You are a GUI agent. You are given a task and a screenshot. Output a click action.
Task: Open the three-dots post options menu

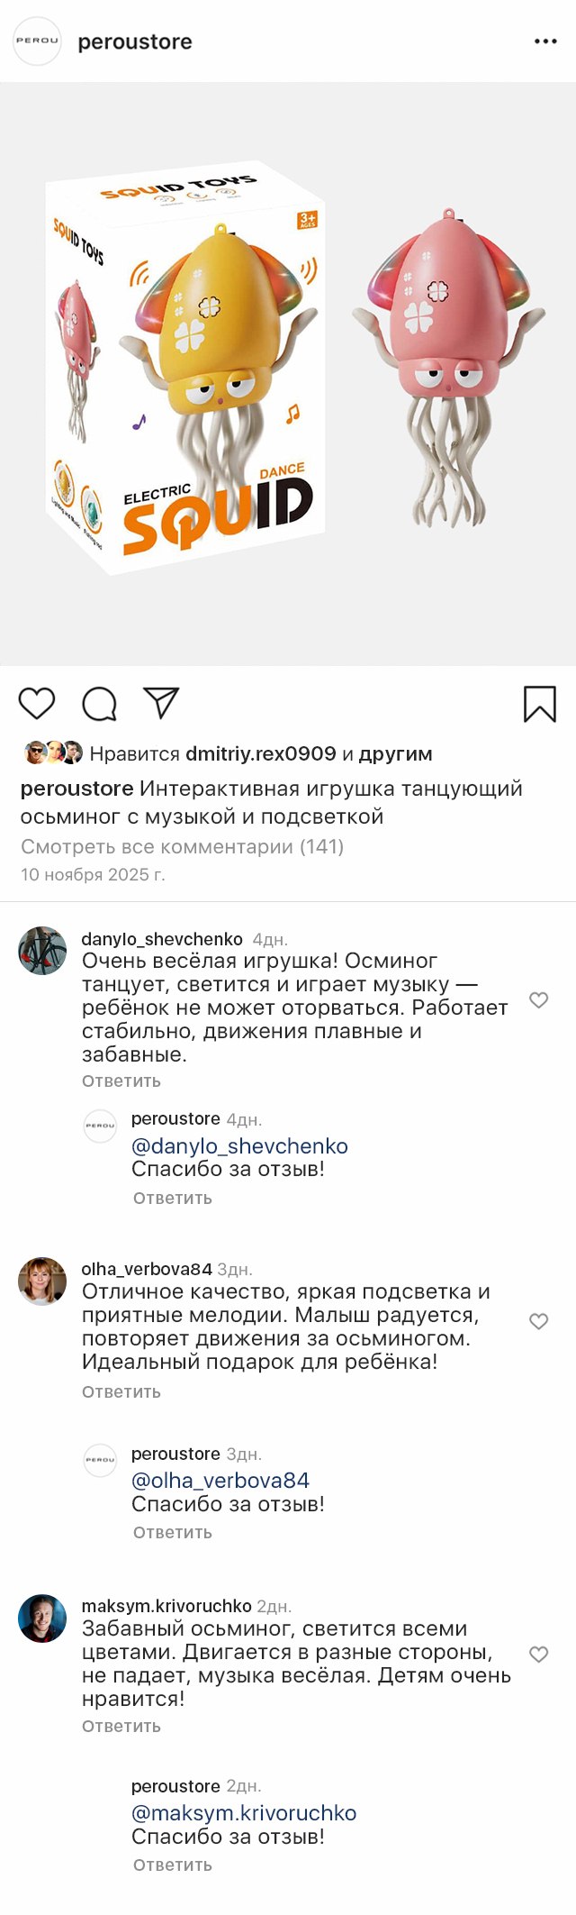coord(545,41)
